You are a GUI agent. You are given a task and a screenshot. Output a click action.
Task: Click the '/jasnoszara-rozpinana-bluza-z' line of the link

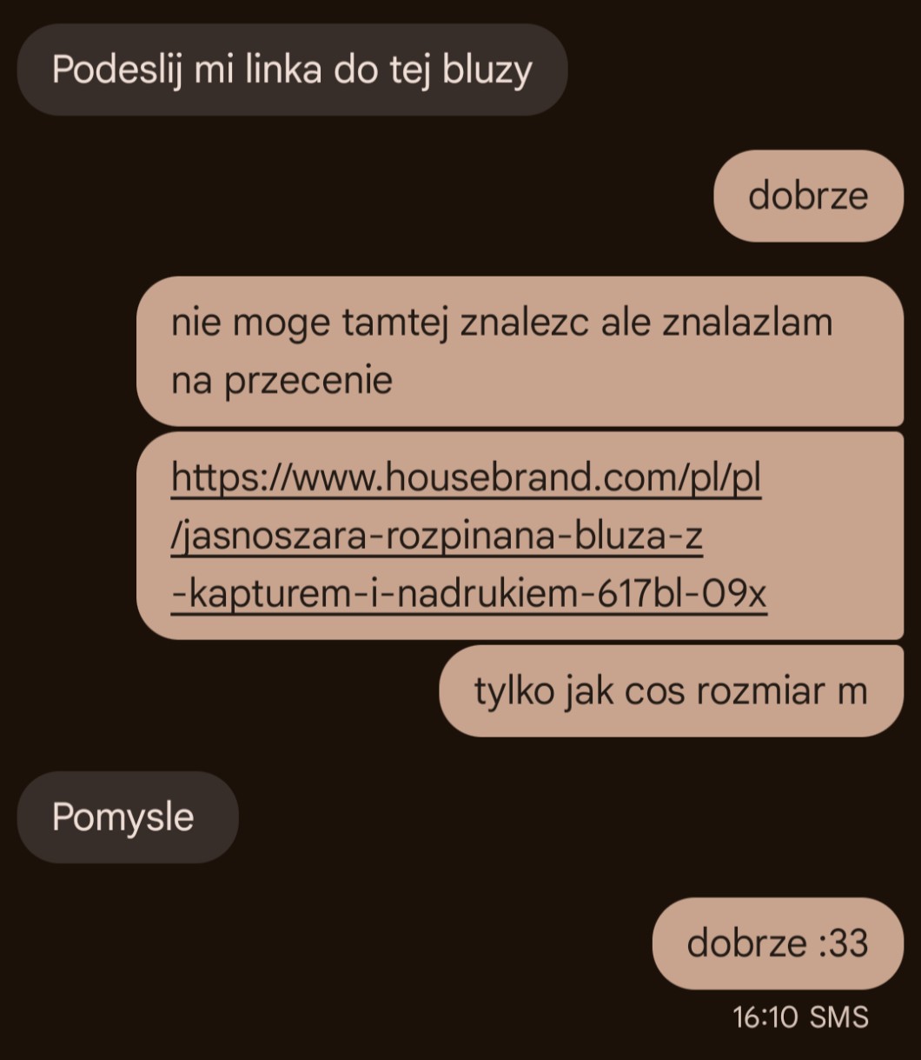(x=437, y=536)
